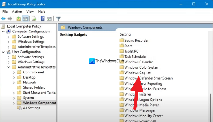Select the Windows Messenger entry
The width and height of the screenshot is (213, 122).
point(140,110)
